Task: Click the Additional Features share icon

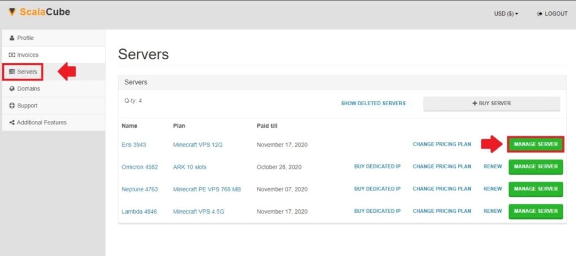Action: 12,123
